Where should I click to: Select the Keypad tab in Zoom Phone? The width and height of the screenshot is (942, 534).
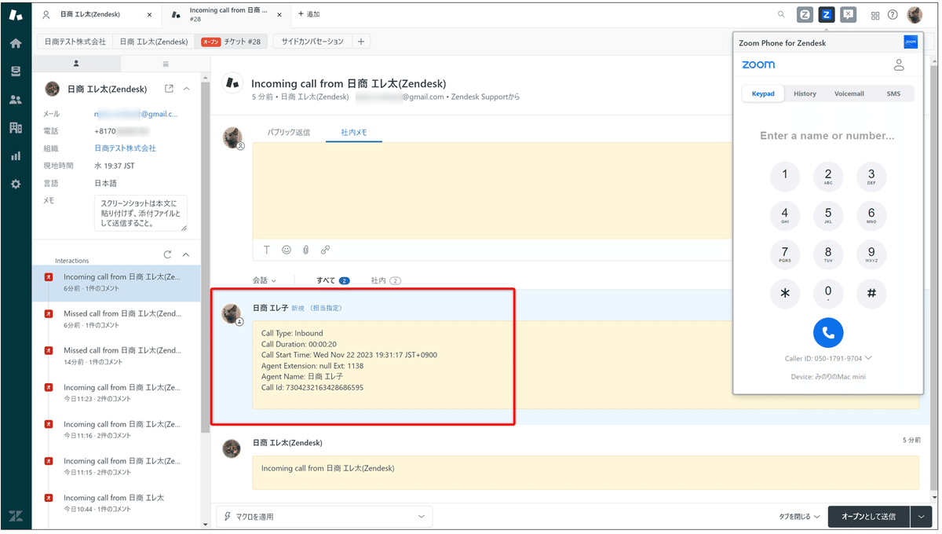coord(763,93)
